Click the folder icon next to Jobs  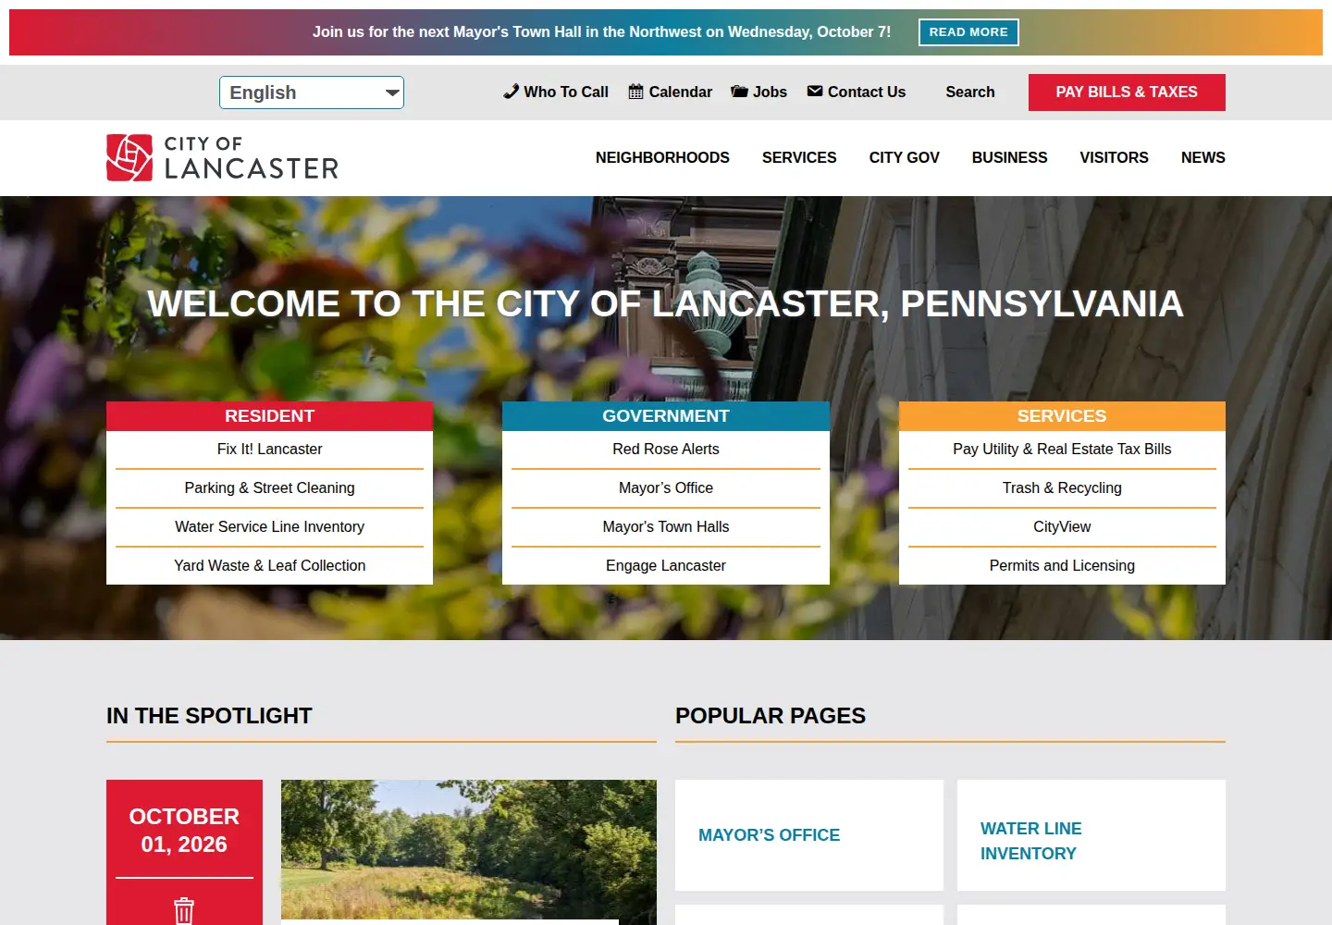(x=739, y=92)
